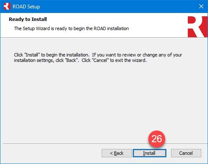Go back with the < Back button
Screen dimensions: 208x164
(x=117, y=153)
